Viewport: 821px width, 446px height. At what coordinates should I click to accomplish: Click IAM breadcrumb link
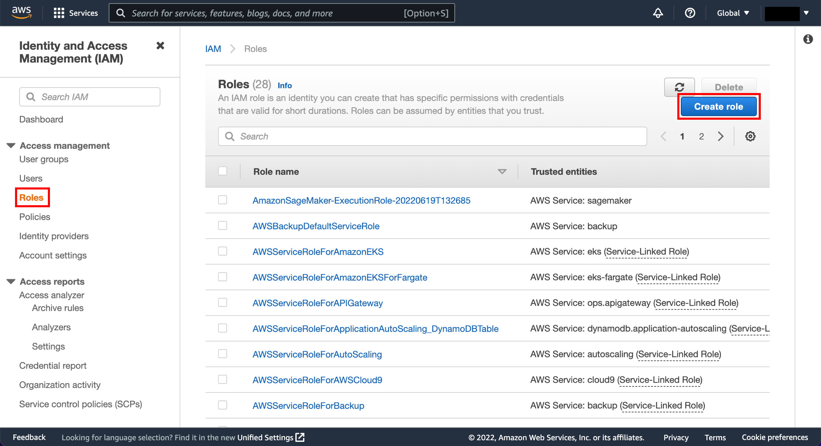tap(213, 49)
